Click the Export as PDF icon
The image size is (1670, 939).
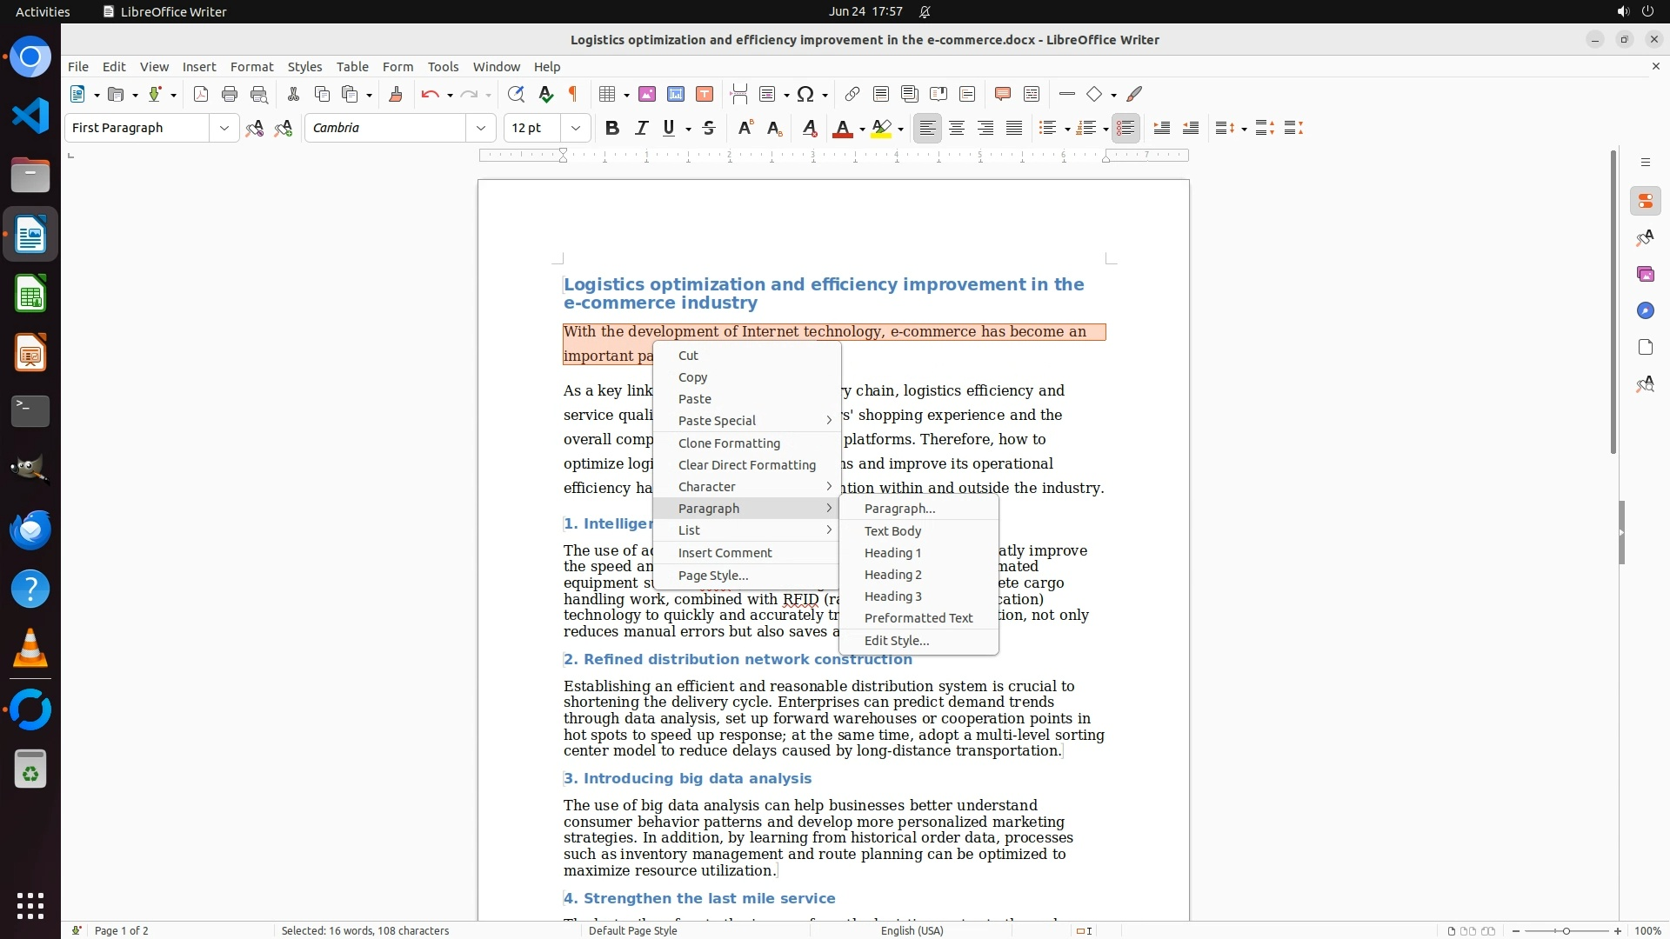pyautogui.click(x=201, y=95)
